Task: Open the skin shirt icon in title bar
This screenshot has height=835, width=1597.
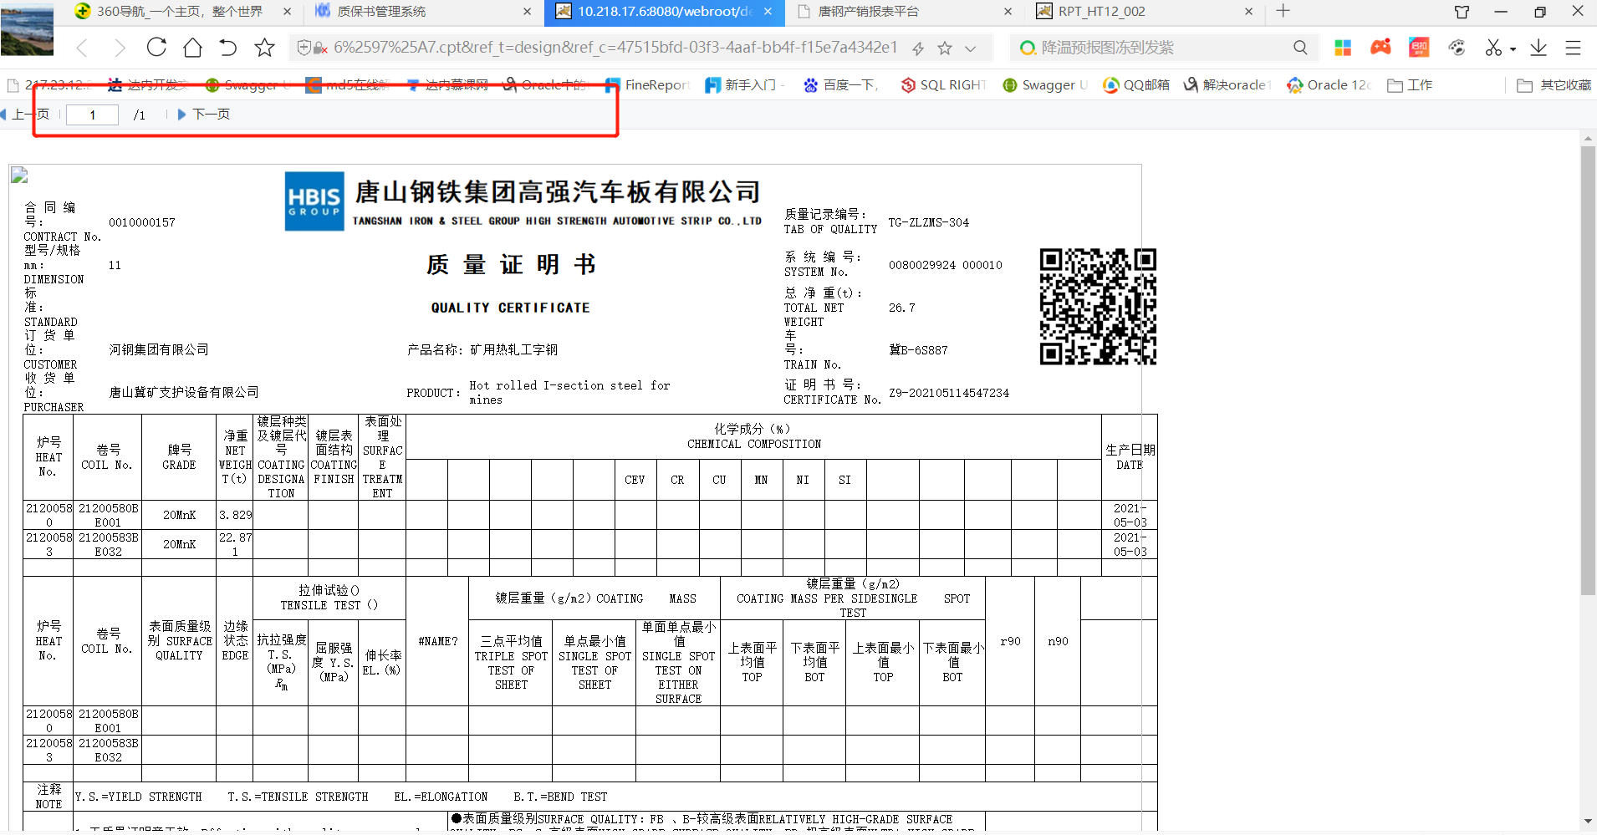Action: tap(1462, 12)
